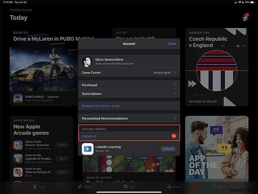Switch to Games tab
Screen dimensions: 258x194
coord(84,187)
